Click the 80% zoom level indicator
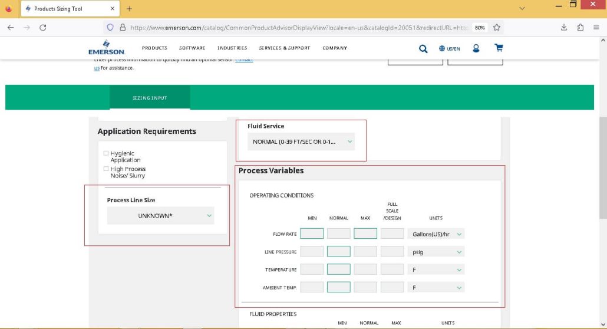607x329 pixels. coord(480,28)
